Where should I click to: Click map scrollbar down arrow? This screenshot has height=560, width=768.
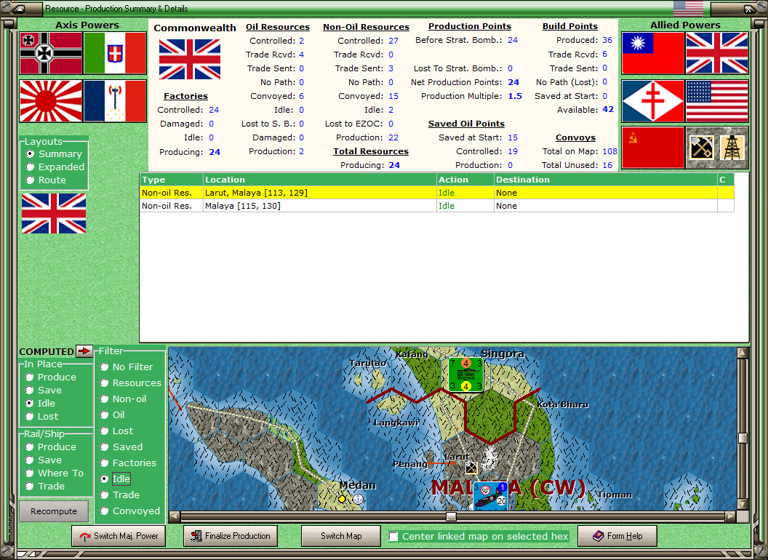pyautogui.click(x=743, y=504)
